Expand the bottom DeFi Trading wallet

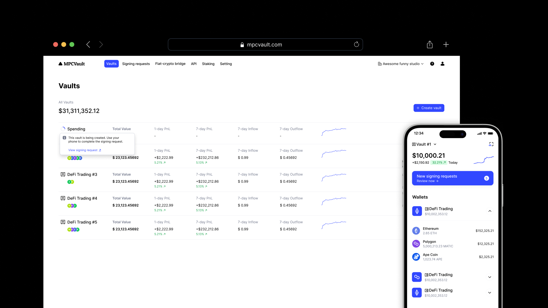[x=489, y=293]
